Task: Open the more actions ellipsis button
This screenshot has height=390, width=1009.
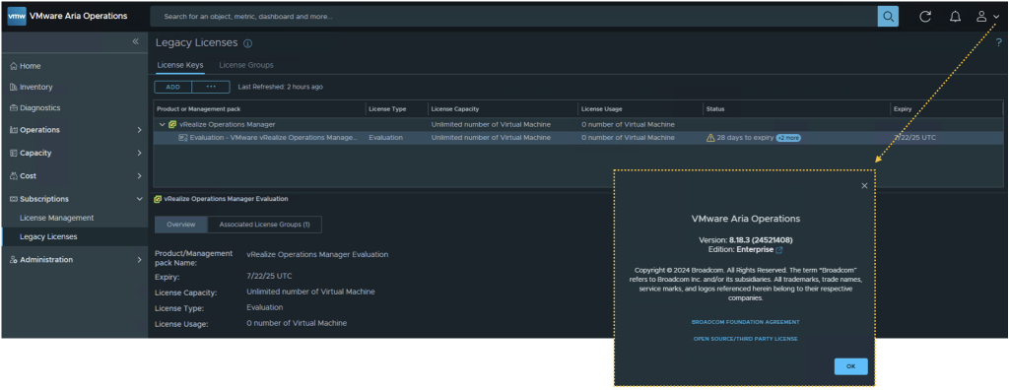Action: click(211, 87)
